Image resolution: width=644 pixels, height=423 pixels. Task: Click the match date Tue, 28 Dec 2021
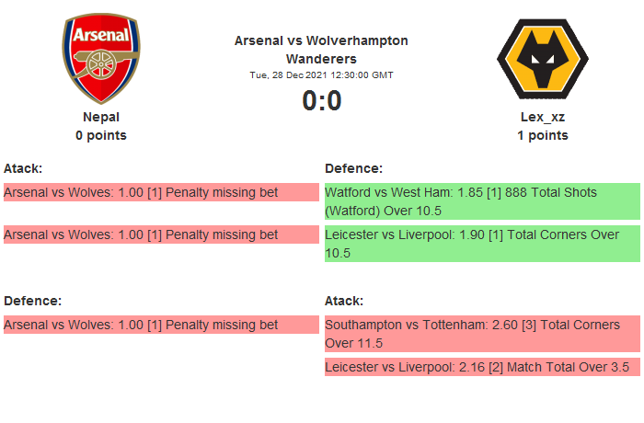[x=321, y=74]
